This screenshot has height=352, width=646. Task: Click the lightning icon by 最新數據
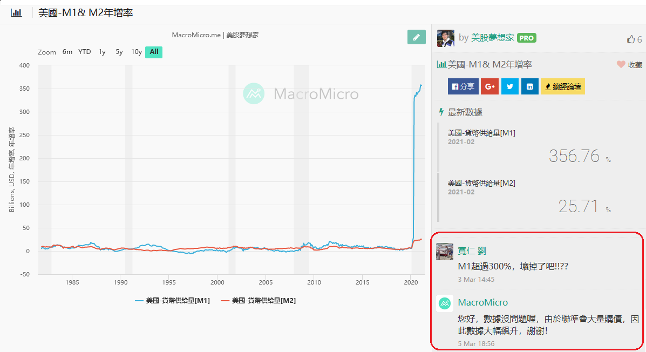tap(441, 112)
